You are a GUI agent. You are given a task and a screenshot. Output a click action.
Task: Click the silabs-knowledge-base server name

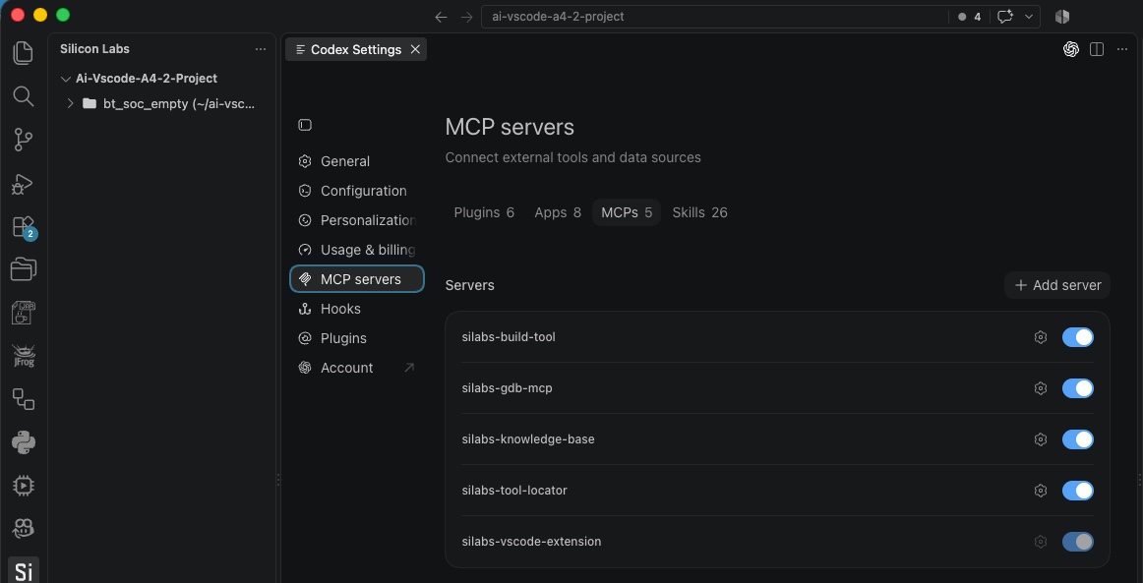click(x=528, y=438)
